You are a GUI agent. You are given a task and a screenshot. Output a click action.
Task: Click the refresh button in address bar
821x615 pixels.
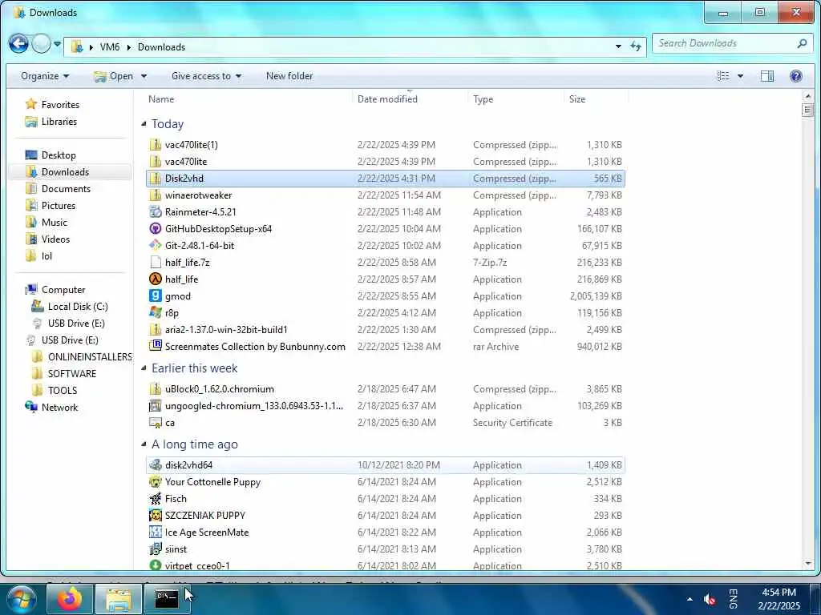(x=636, y=46)
